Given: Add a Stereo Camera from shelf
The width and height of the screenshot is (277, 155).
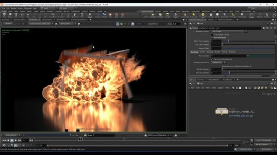Looking at the screenshot, I should click(251, 15).
